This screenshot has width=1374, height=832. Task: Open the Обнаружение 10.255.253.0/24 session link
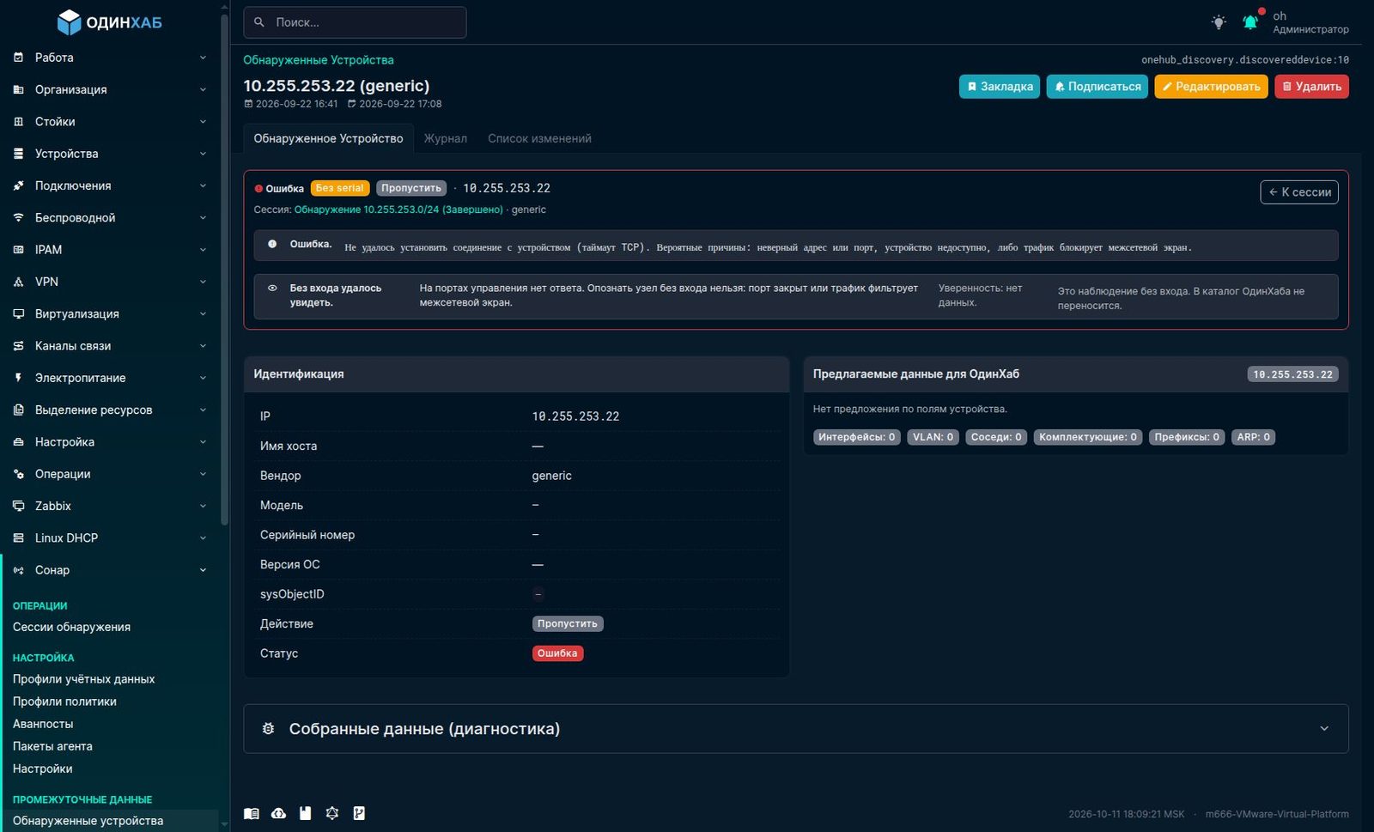[x=398, y=210]
